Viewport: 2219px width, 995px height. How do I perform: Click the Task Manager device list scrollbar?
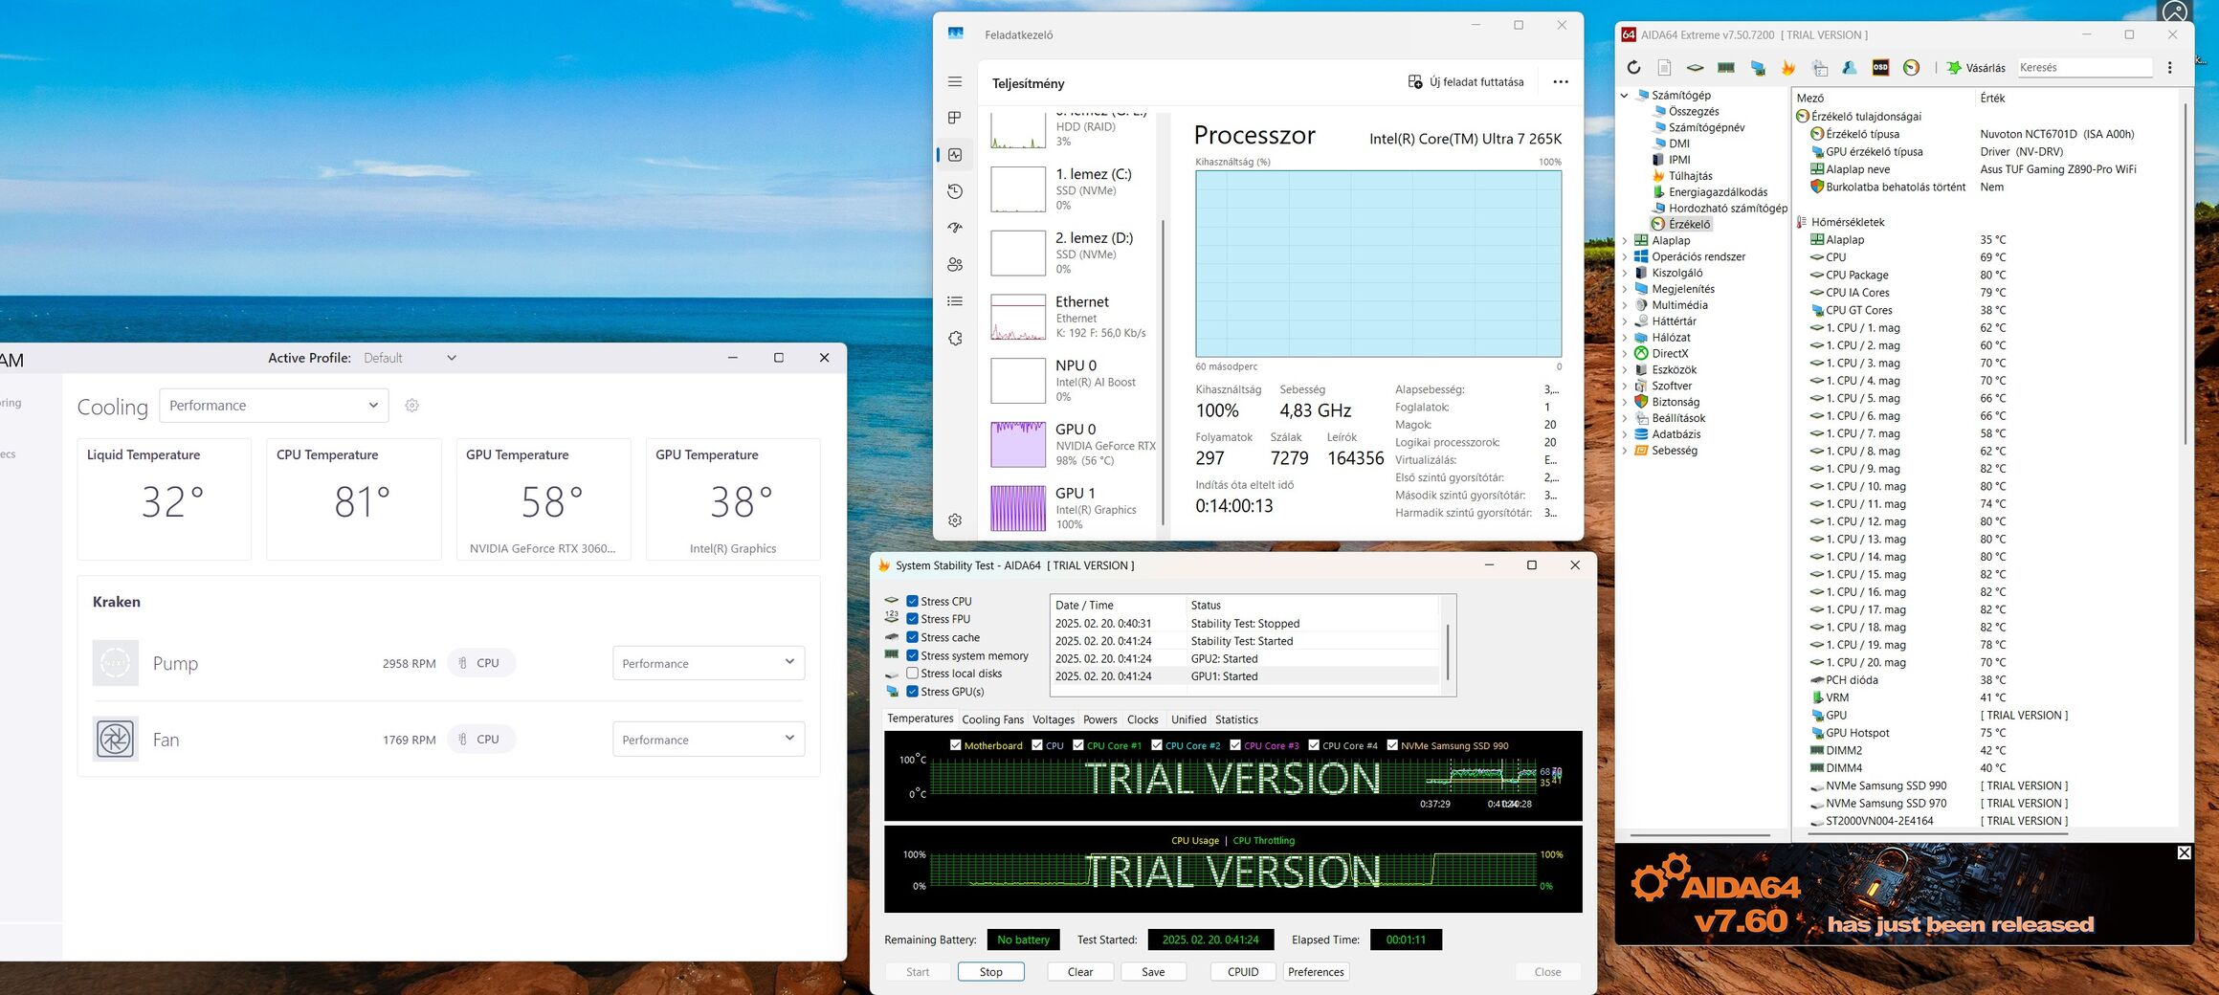[x=1163, y=373]
